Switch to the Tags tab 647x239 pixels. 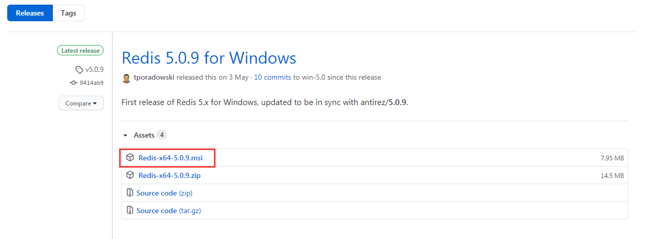point(68,13)
